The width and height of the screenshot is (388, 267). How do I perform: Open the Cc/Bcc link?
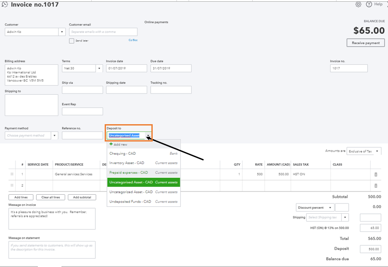point(133,40)
